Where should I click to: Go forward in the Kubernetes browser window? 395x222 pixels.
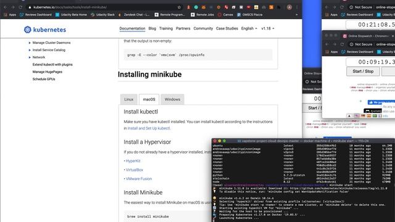13,7
